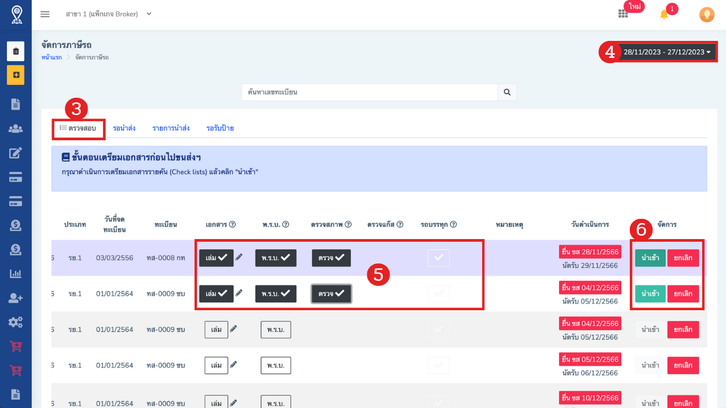
Task: Click the yellow plus sidebar button
Action: (16, 75)
